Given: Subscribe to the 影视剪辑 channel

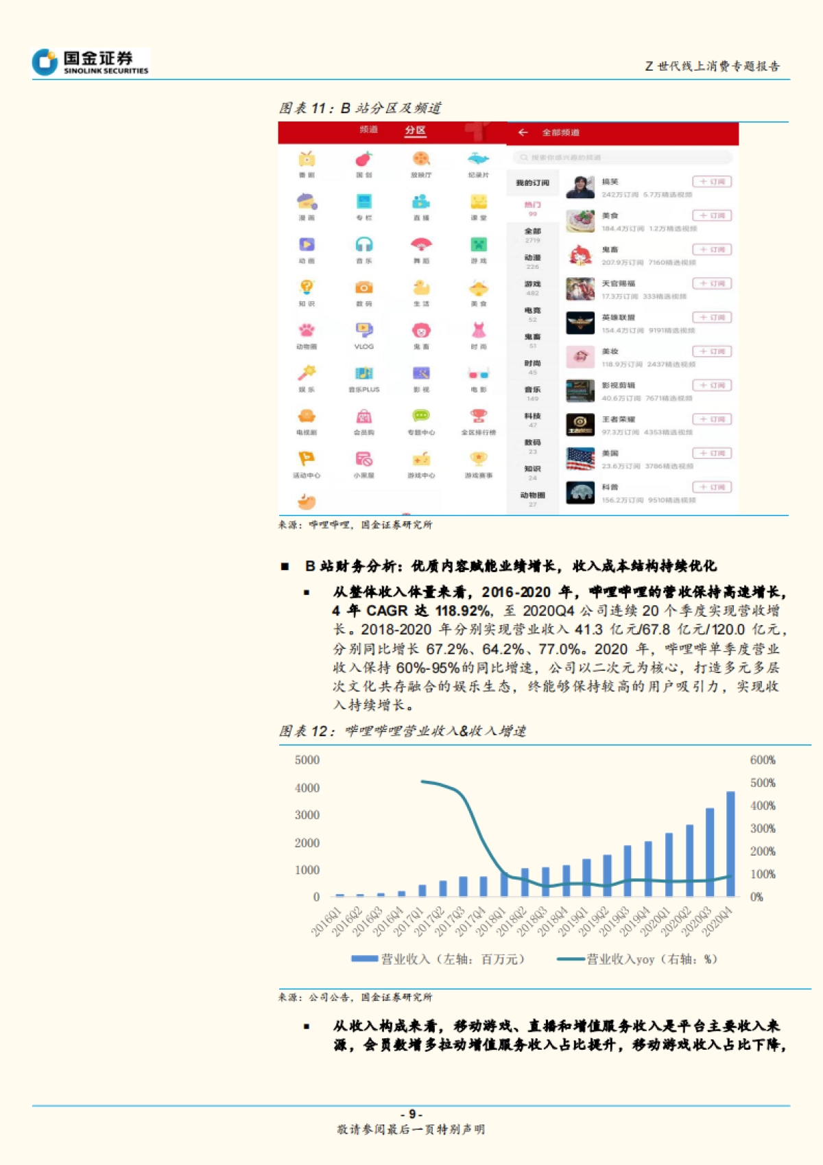Looking at the screenshot, I should [x=713, y=386].
